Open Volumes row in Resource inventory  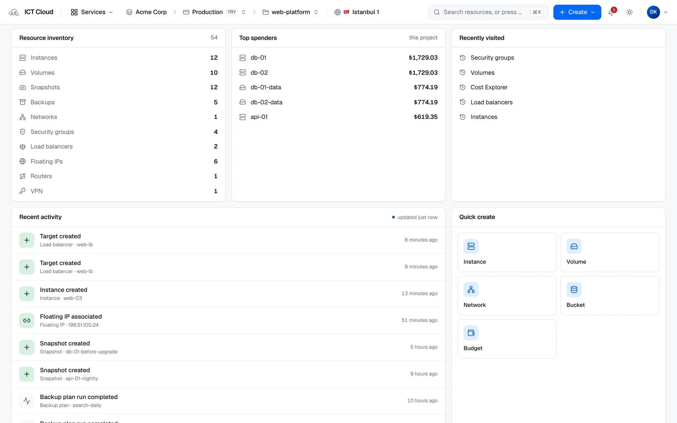coord(118,73)
